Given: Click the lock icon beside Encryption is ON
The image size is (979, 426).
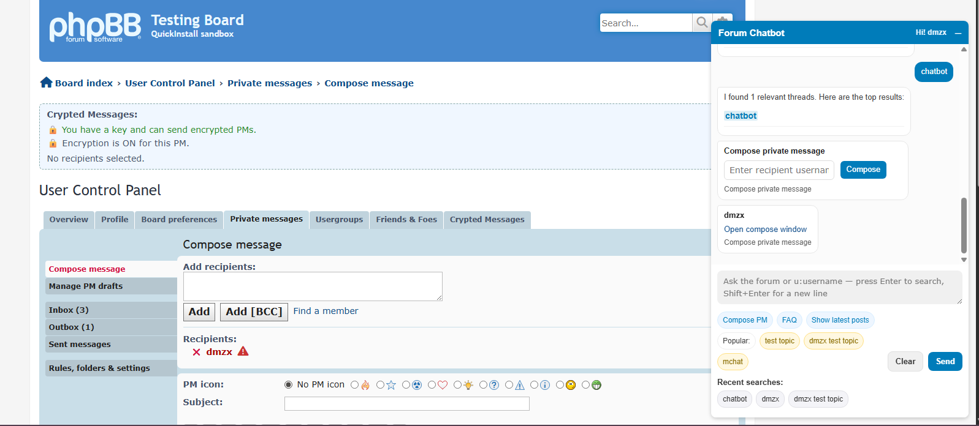Looking at the screenshot, I should (53, 144).
